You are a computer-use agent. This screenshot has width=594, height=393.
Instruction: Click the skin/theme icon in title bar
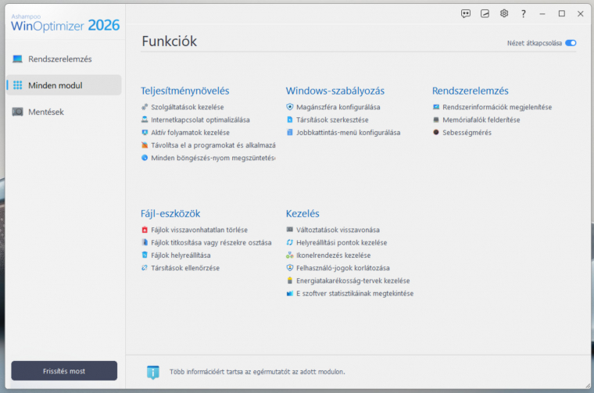click(x=485, y=13)
